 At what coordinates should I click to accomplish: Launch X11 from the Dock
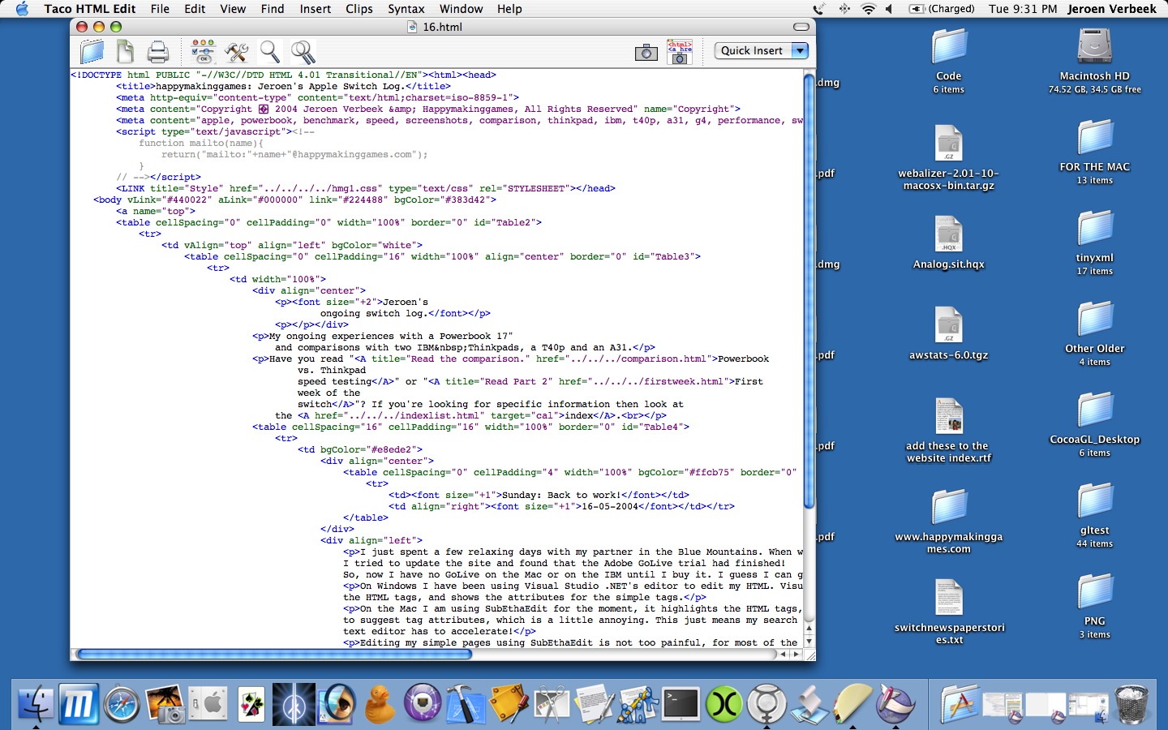[x=724, y=703]
